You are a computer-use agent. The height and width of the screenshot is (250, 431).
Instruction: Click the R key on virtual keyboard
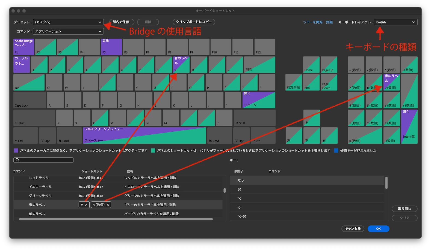(107, 82)
